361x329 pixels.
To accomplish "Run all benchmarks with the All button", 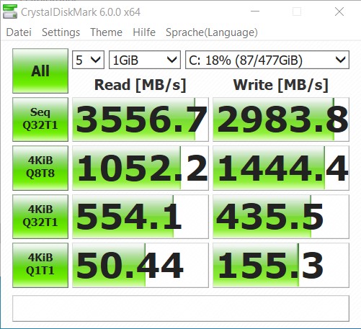I will click(40, 71).
